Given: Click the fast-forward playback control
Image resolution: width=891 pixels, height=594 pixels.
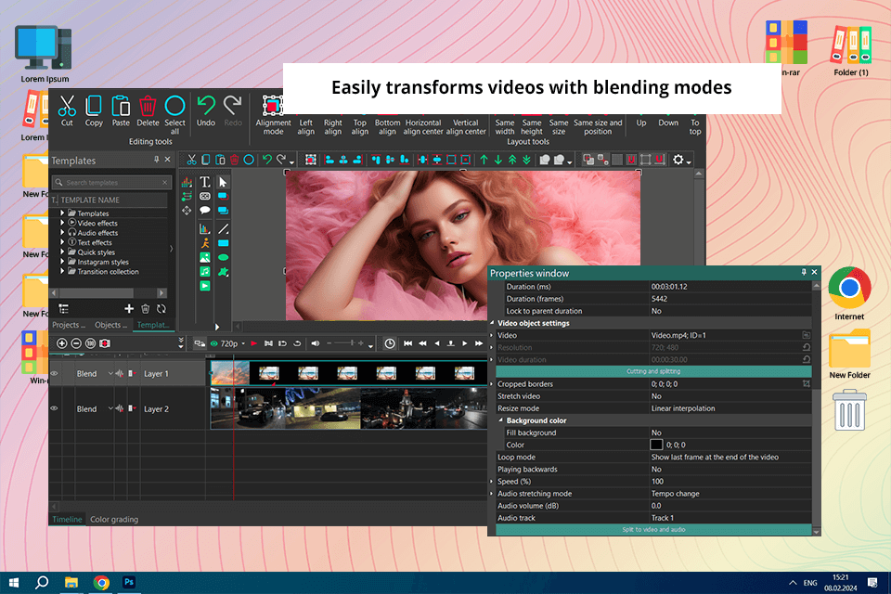Looking at the screenshot, I should point(479,343).
